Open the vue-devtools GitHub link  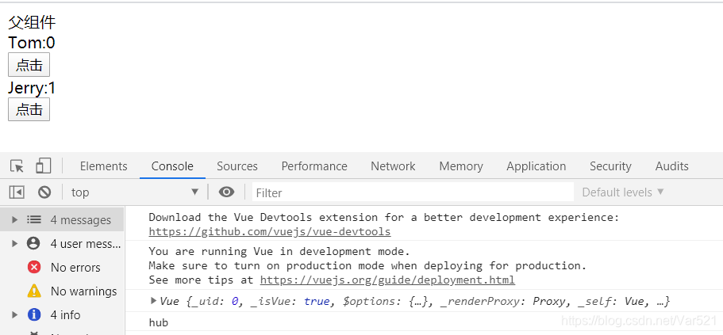pyautogui.click(x=270, y=231)
